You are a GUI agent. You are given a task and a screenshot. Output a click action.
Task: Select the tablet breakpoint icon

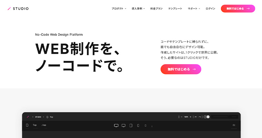(131, 126)
